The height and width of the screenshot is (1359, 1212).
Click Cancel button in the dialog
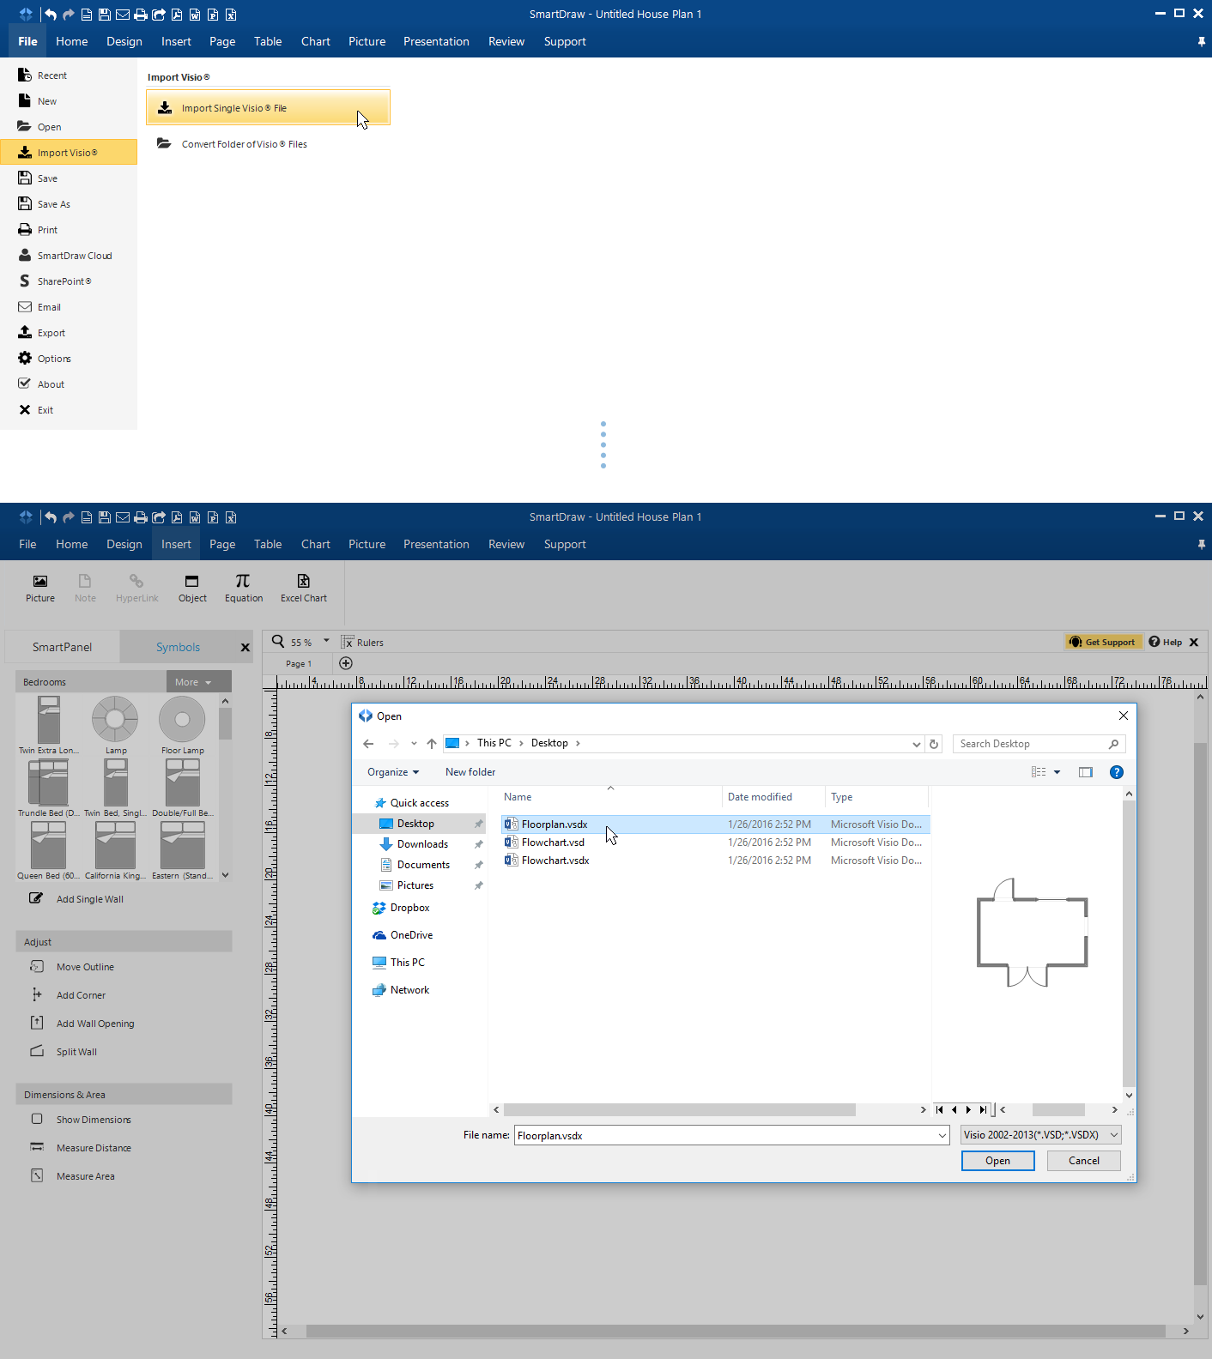click(x=1084, y=1161)
